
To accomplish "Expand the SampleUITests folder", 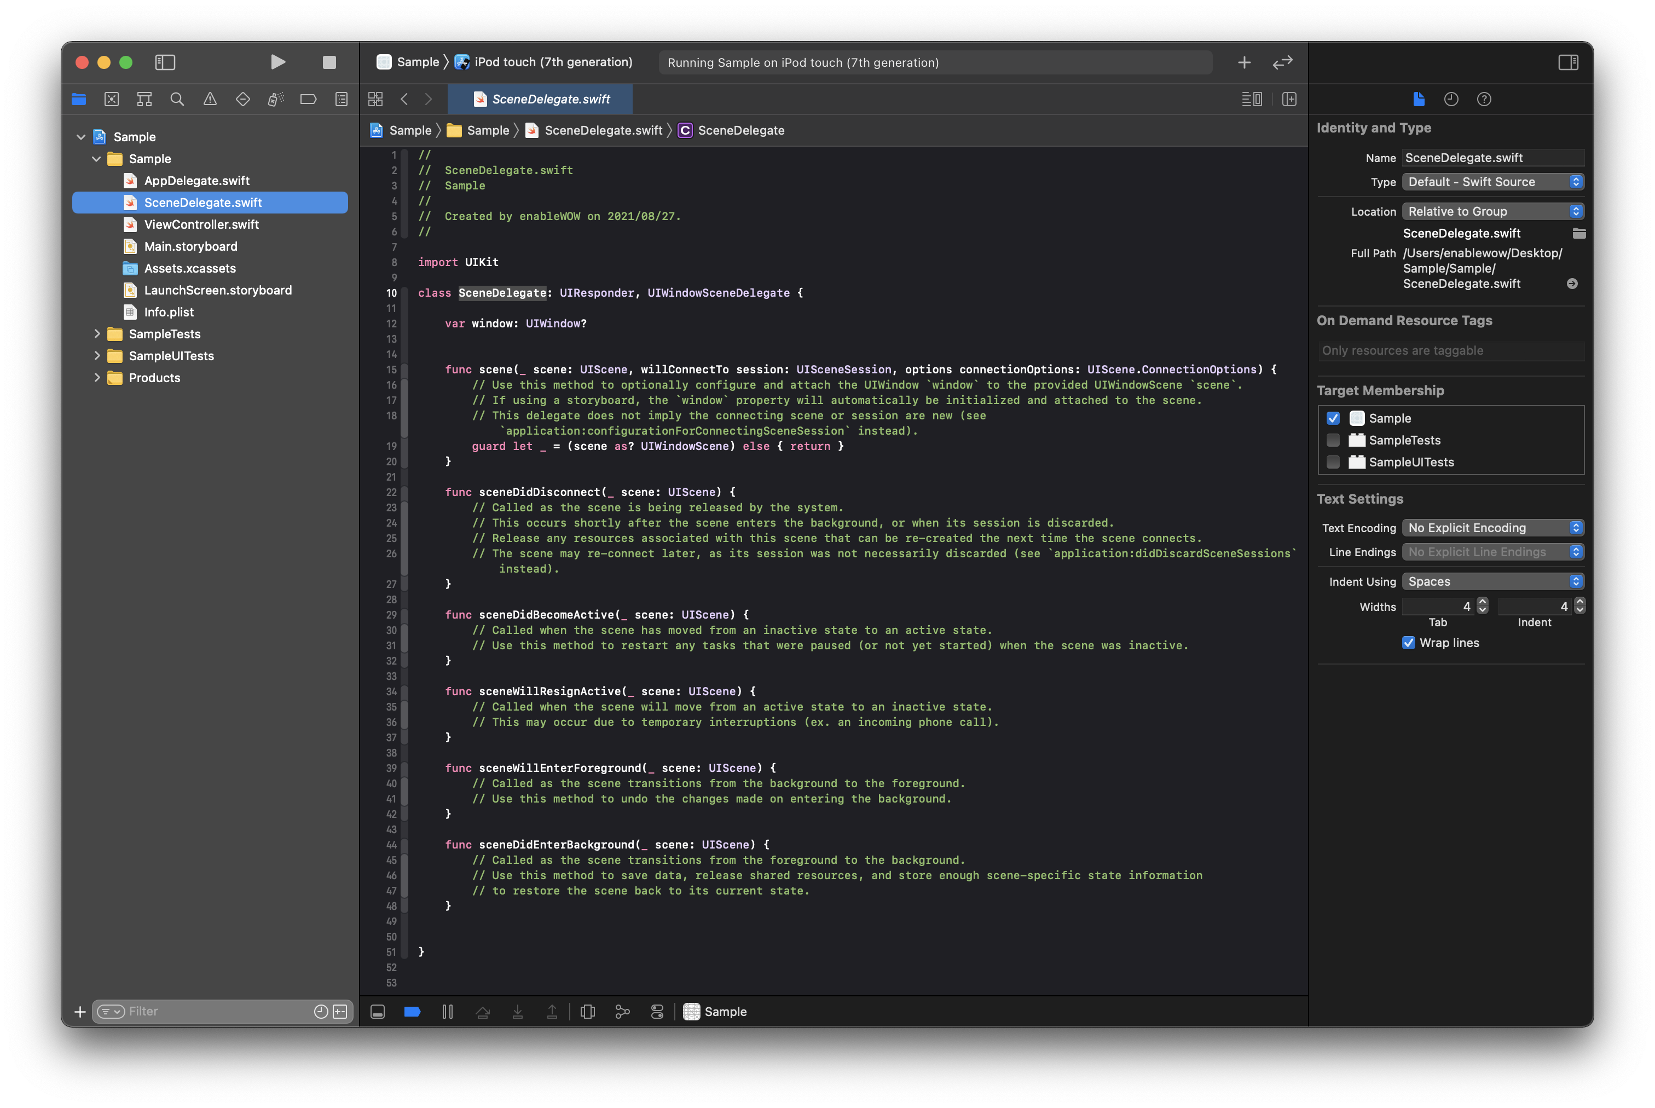I will (x=97, y=355).
